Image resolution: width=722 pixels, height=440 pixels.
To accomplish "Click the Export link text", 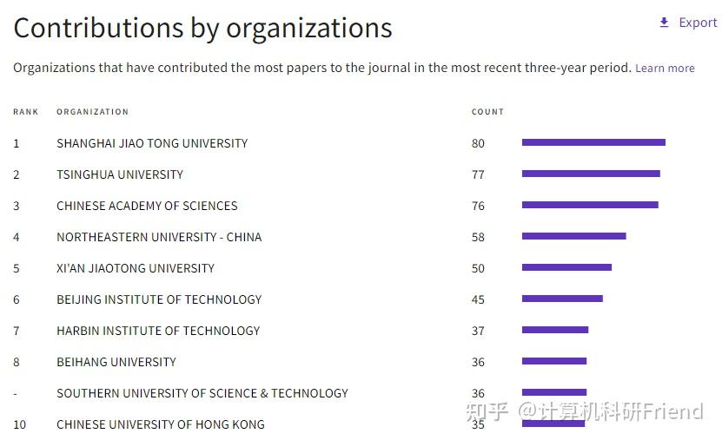I will click(x=698, y=23).
